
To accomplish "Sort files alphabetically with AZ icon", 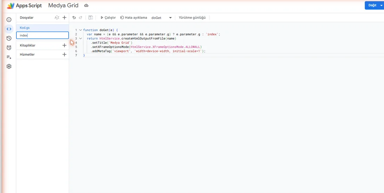I will pyautogui.click(x=57, y=17).
